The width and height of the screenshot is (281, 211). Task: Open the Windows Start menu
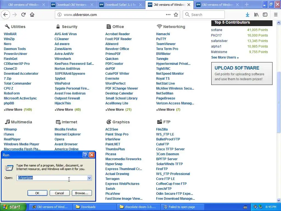click(x=13, y=207)
